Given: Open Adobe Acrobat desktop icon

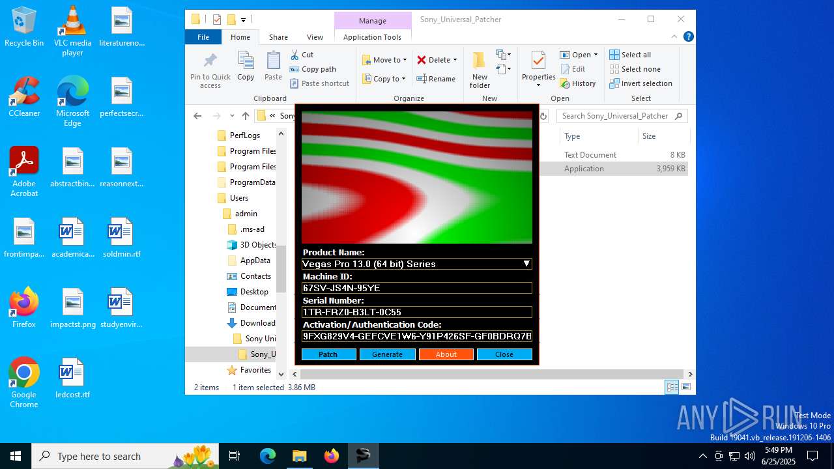Looking at the screenshot, I should (x=24, y=172).
